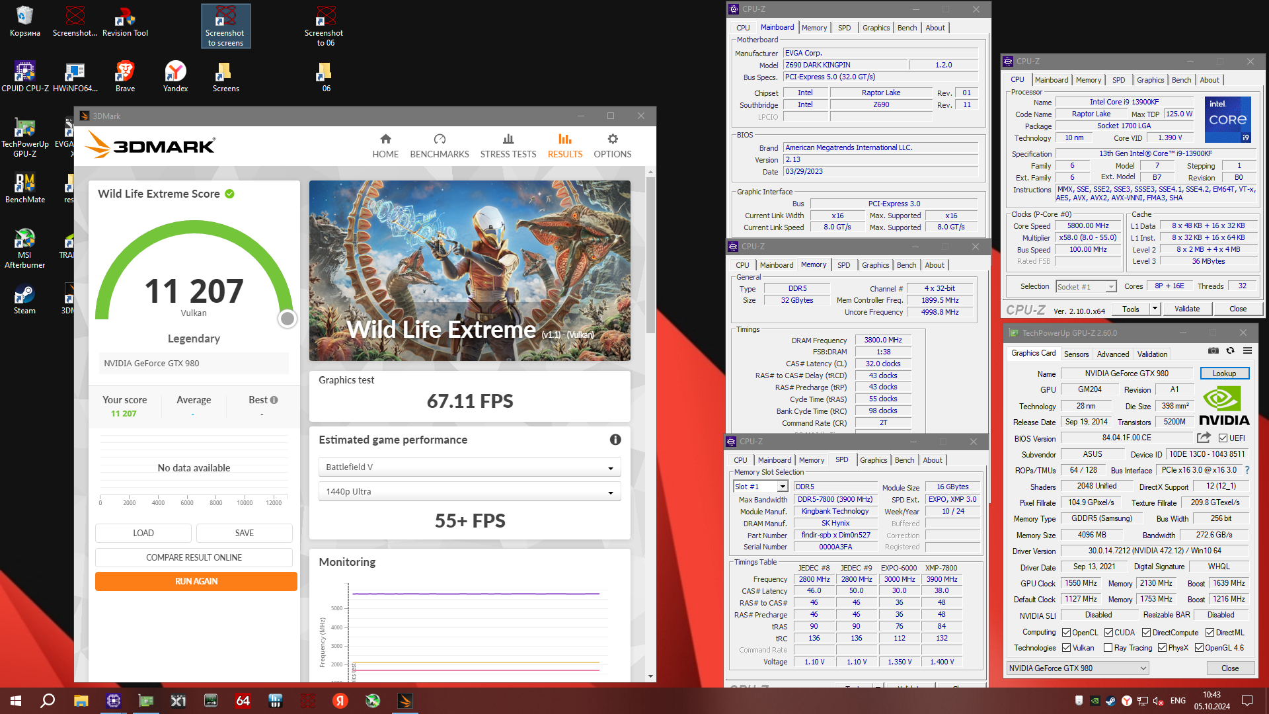Screen dimensions: 1269x714
Task: Click GPU-Z BIOS share/export icon
Action: click(1204, 438)
